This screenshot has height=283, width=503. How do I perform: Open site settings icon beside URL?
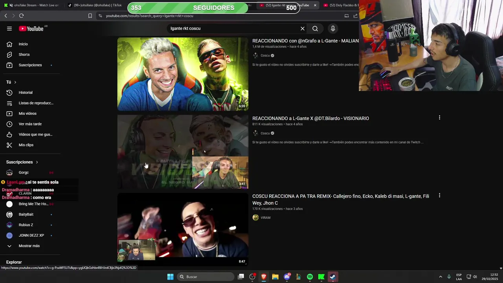tap(100, 16)
